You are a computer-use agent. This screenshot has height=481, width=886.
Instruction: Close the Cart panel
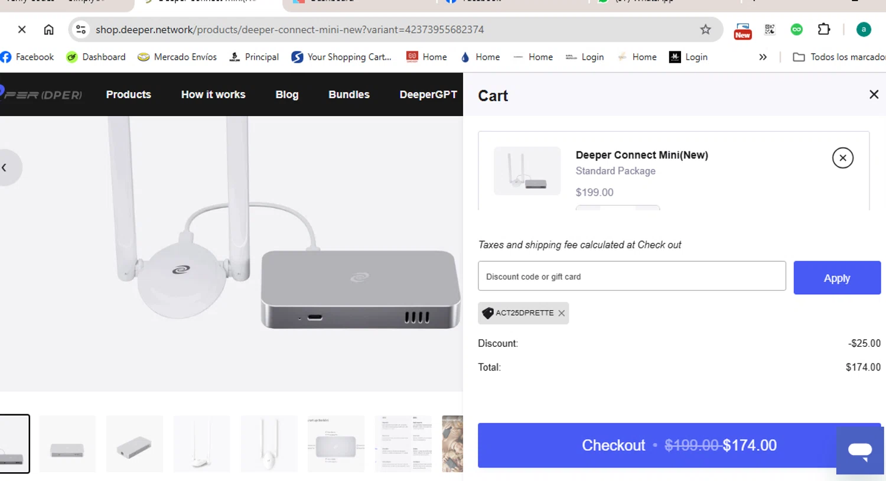tap(874, 95)
